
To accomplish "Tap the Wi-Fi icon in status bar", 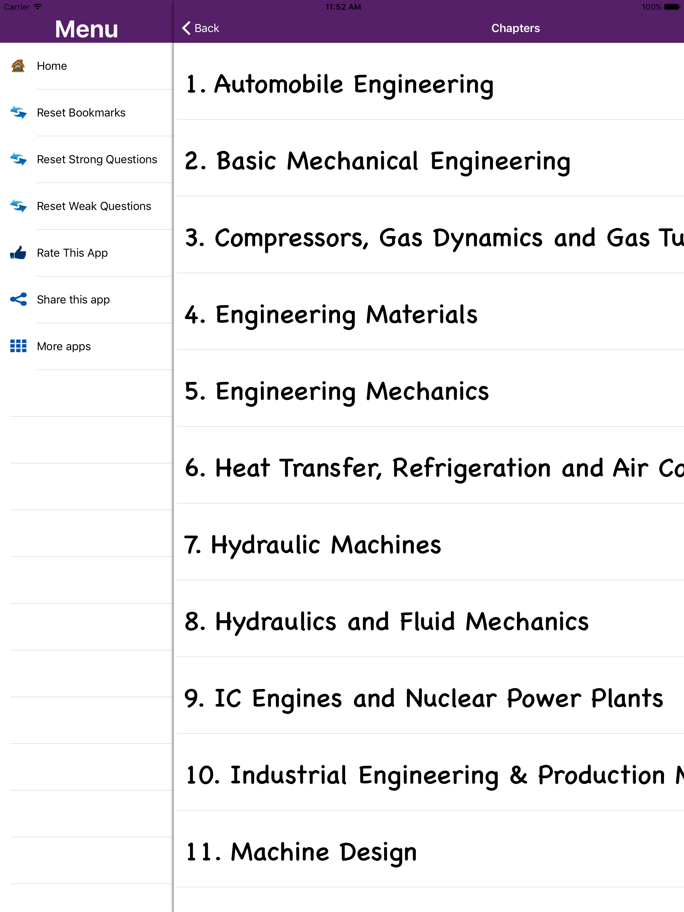I will [x=37, y=7].
